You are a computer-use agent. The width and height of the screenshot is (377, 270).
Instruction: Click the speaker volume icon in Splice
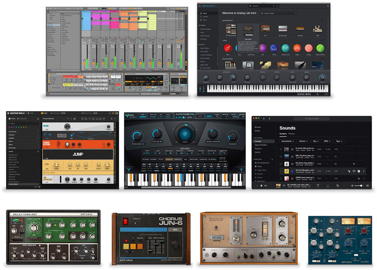tap(352, 186)
